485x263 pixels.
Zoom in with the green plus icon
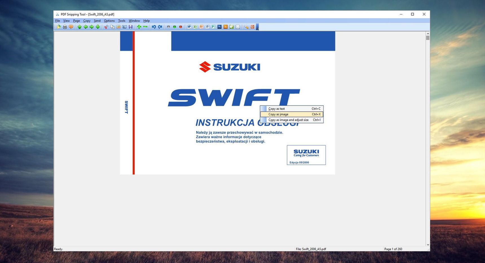pyautogui.click(x=139, y=27)
